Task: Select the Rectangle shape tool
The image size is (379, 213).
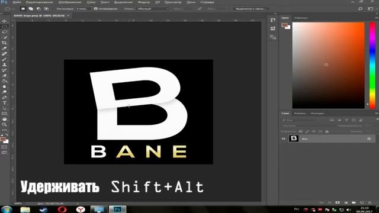Action: tap(4, 114)
